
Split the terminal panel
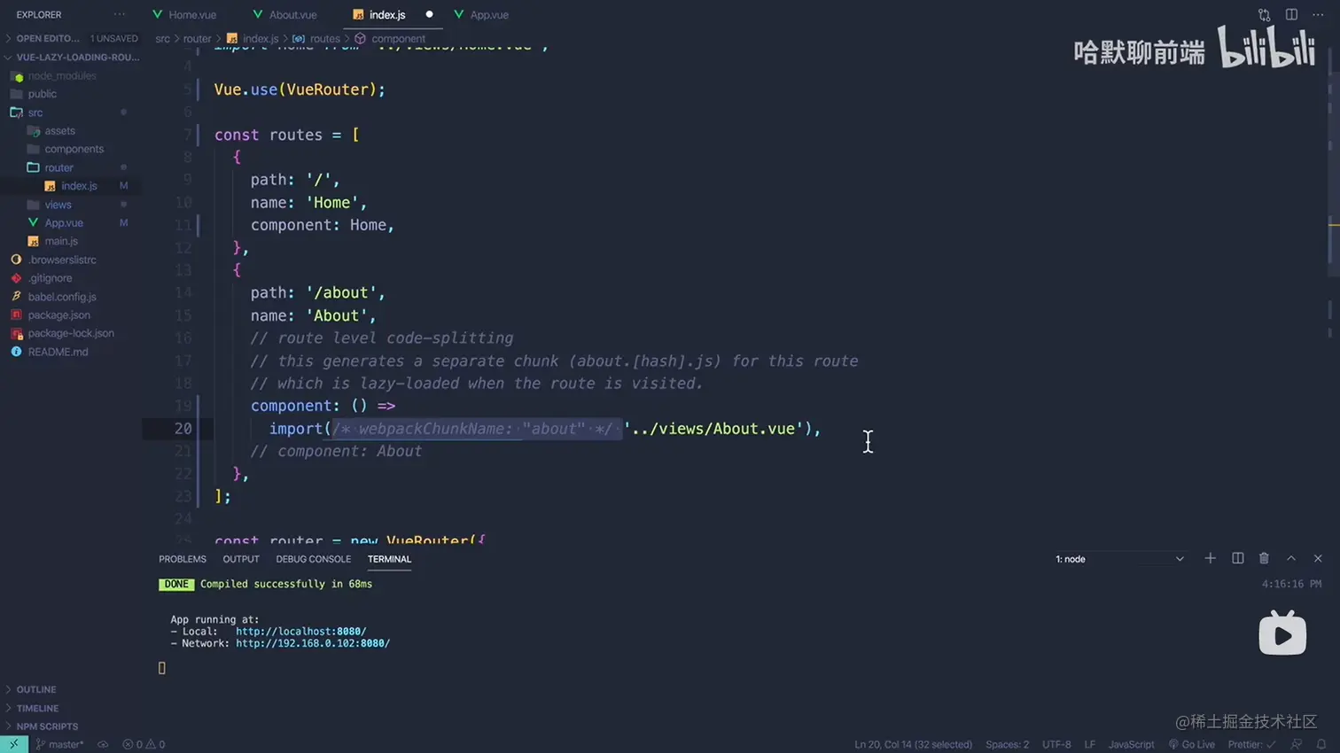(1237, 558)
